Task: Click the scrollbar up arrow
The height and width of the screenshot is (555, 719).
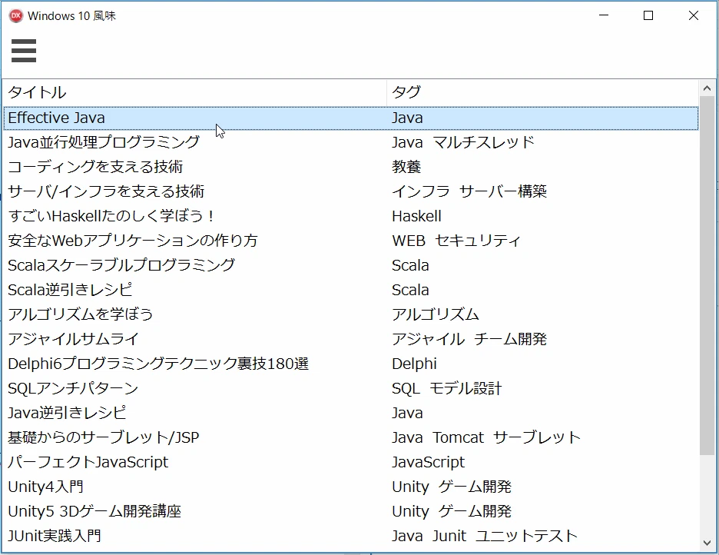Action: [x=707, y=88]
